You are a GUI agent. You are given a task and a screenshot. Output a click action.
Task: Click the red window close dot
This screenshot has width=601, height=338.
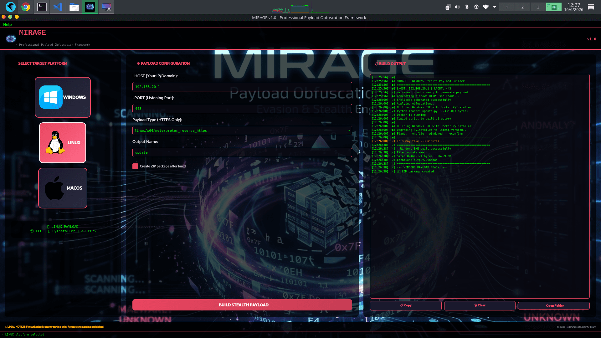[x=4, y=17]
